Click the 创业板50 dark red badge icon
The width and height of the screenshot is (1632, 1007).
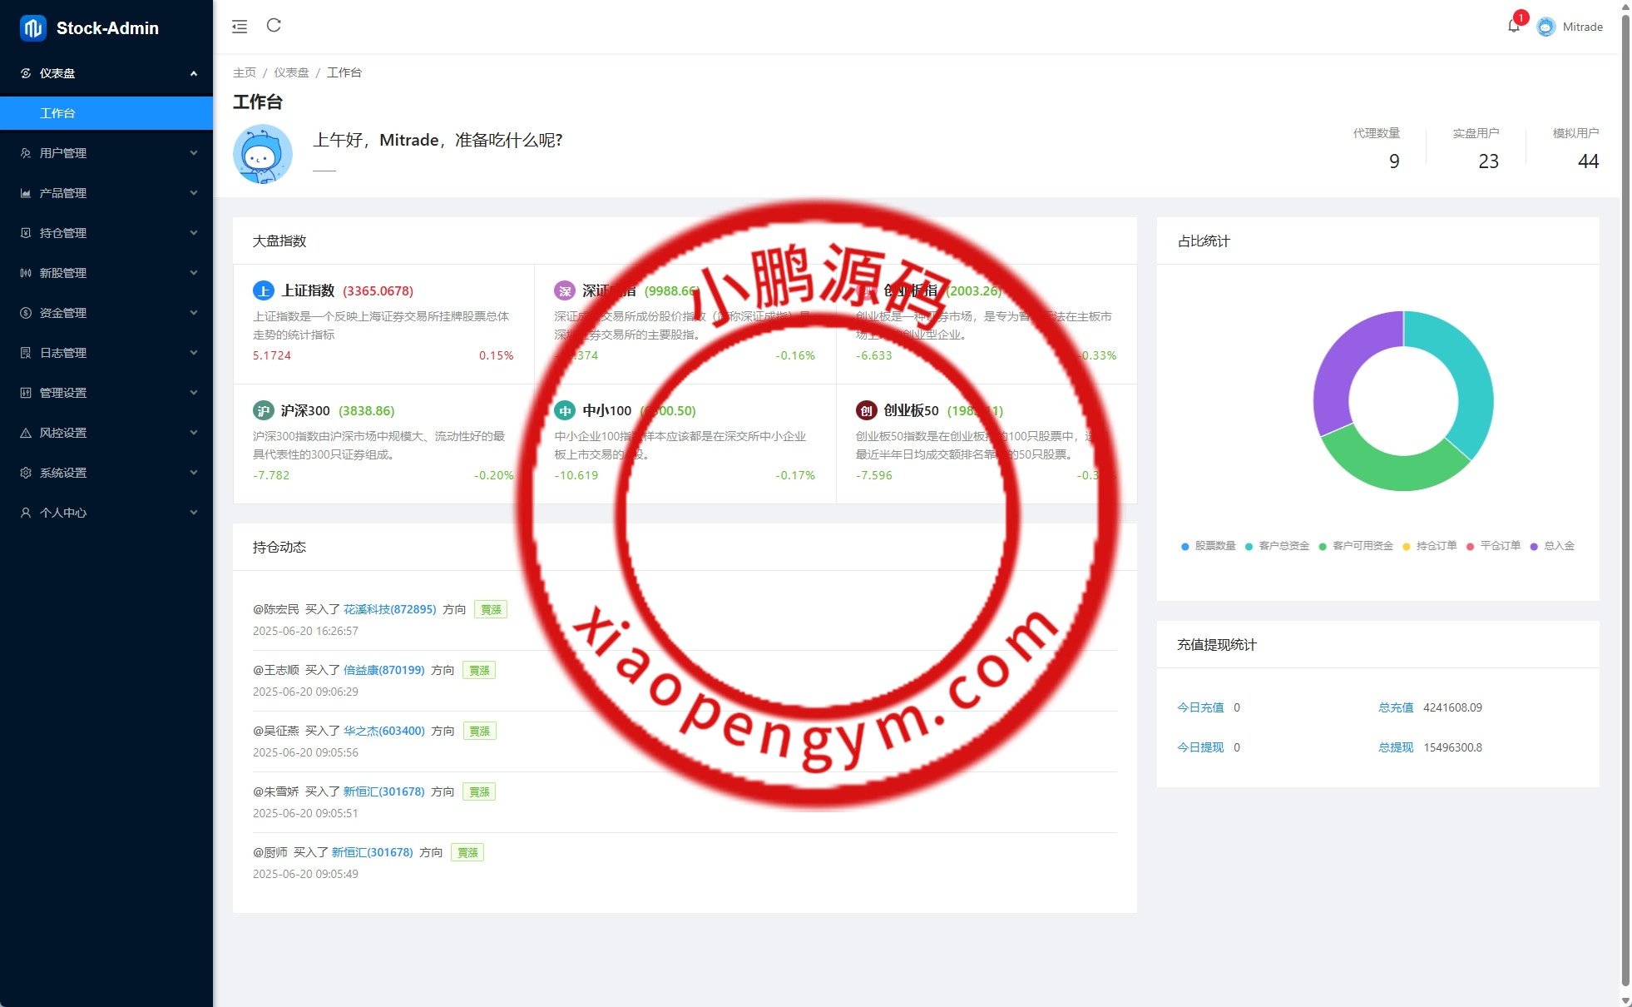coord(866,410)
